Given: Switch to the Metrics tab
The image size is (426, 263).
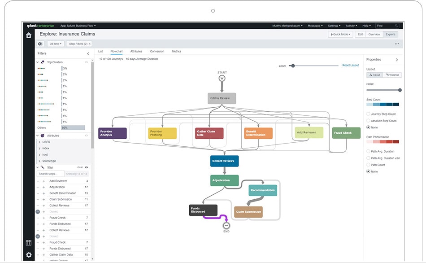Looking at the screenshot, I should (x=176, y=52).
